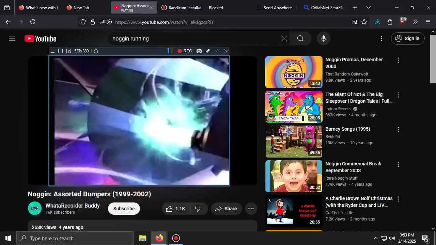
Task: Open Firefox downloads panel
Action: [377, 22]
